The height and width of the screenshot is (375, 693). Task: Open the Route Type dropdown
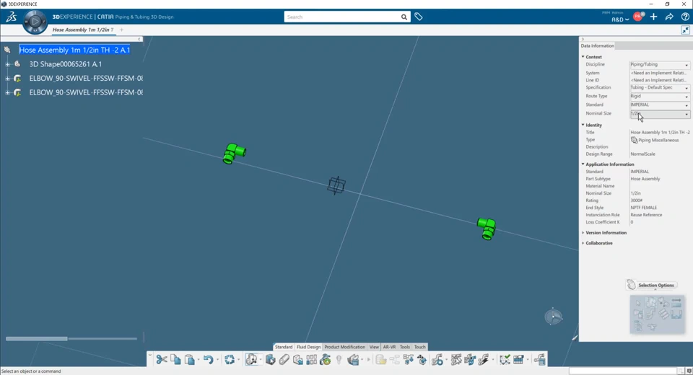click(x=660, y=96)
